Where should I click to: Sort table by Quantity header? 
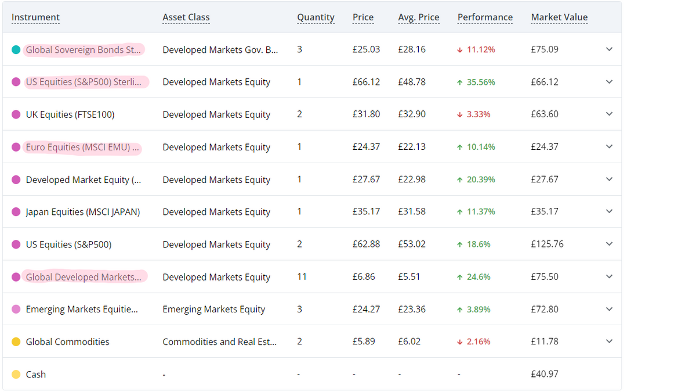pyautogui.click(x=316, y=17)
